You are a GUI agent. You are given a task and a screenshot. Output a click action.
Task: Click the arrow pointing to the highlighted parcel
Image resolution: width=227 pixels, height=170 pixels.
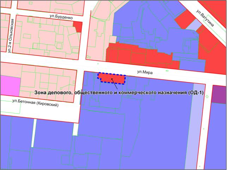[x=114, y=83]
